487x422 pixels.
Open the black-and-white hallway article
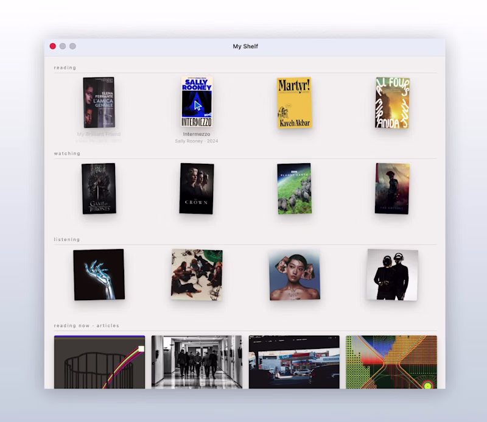point(197,362)
